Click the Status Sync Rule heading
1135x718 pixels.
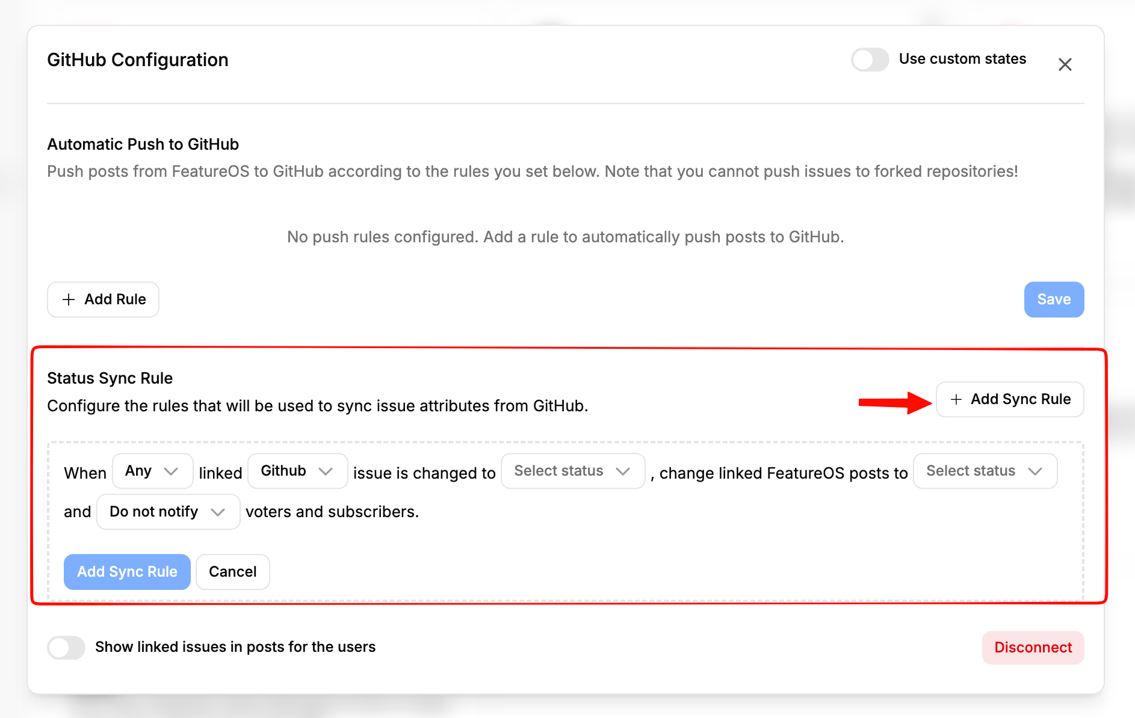[x=110, y=378]
